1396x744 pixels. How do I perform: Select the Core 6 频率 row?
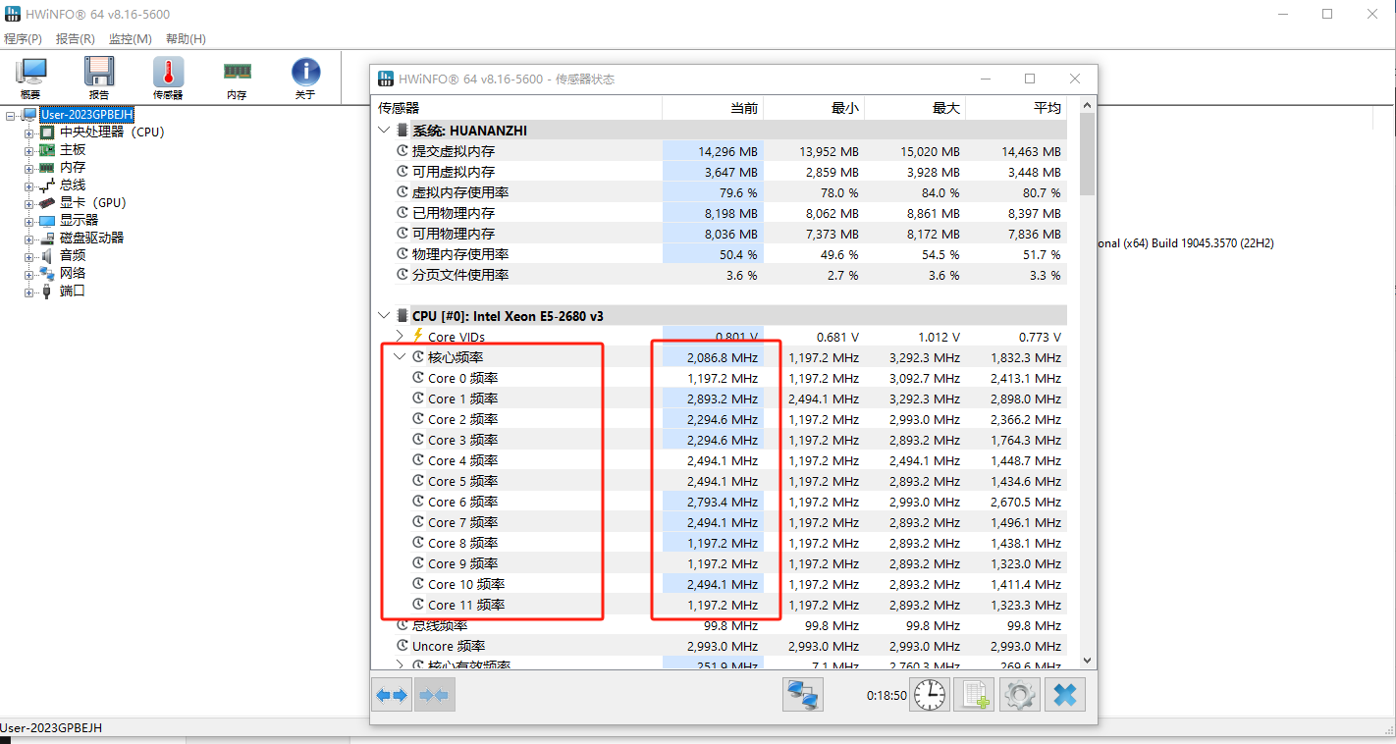(721, 502)
